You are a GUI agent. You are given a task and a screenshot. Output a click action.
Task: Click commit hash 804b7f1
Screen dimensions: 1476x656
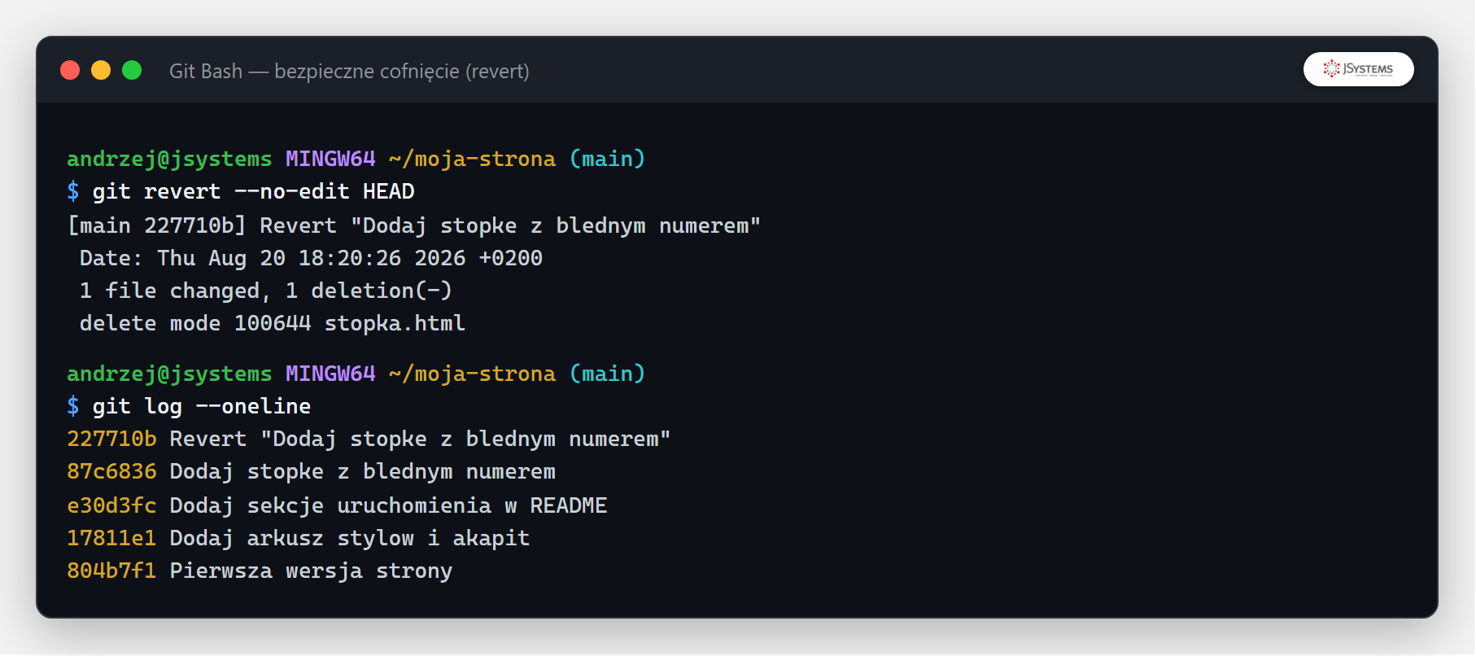pyautogui.click(x=111, y=571)
